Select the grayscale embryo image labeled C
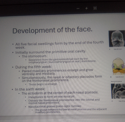Image resolution: width=125 pixels, height=122 pixels. 118,91
